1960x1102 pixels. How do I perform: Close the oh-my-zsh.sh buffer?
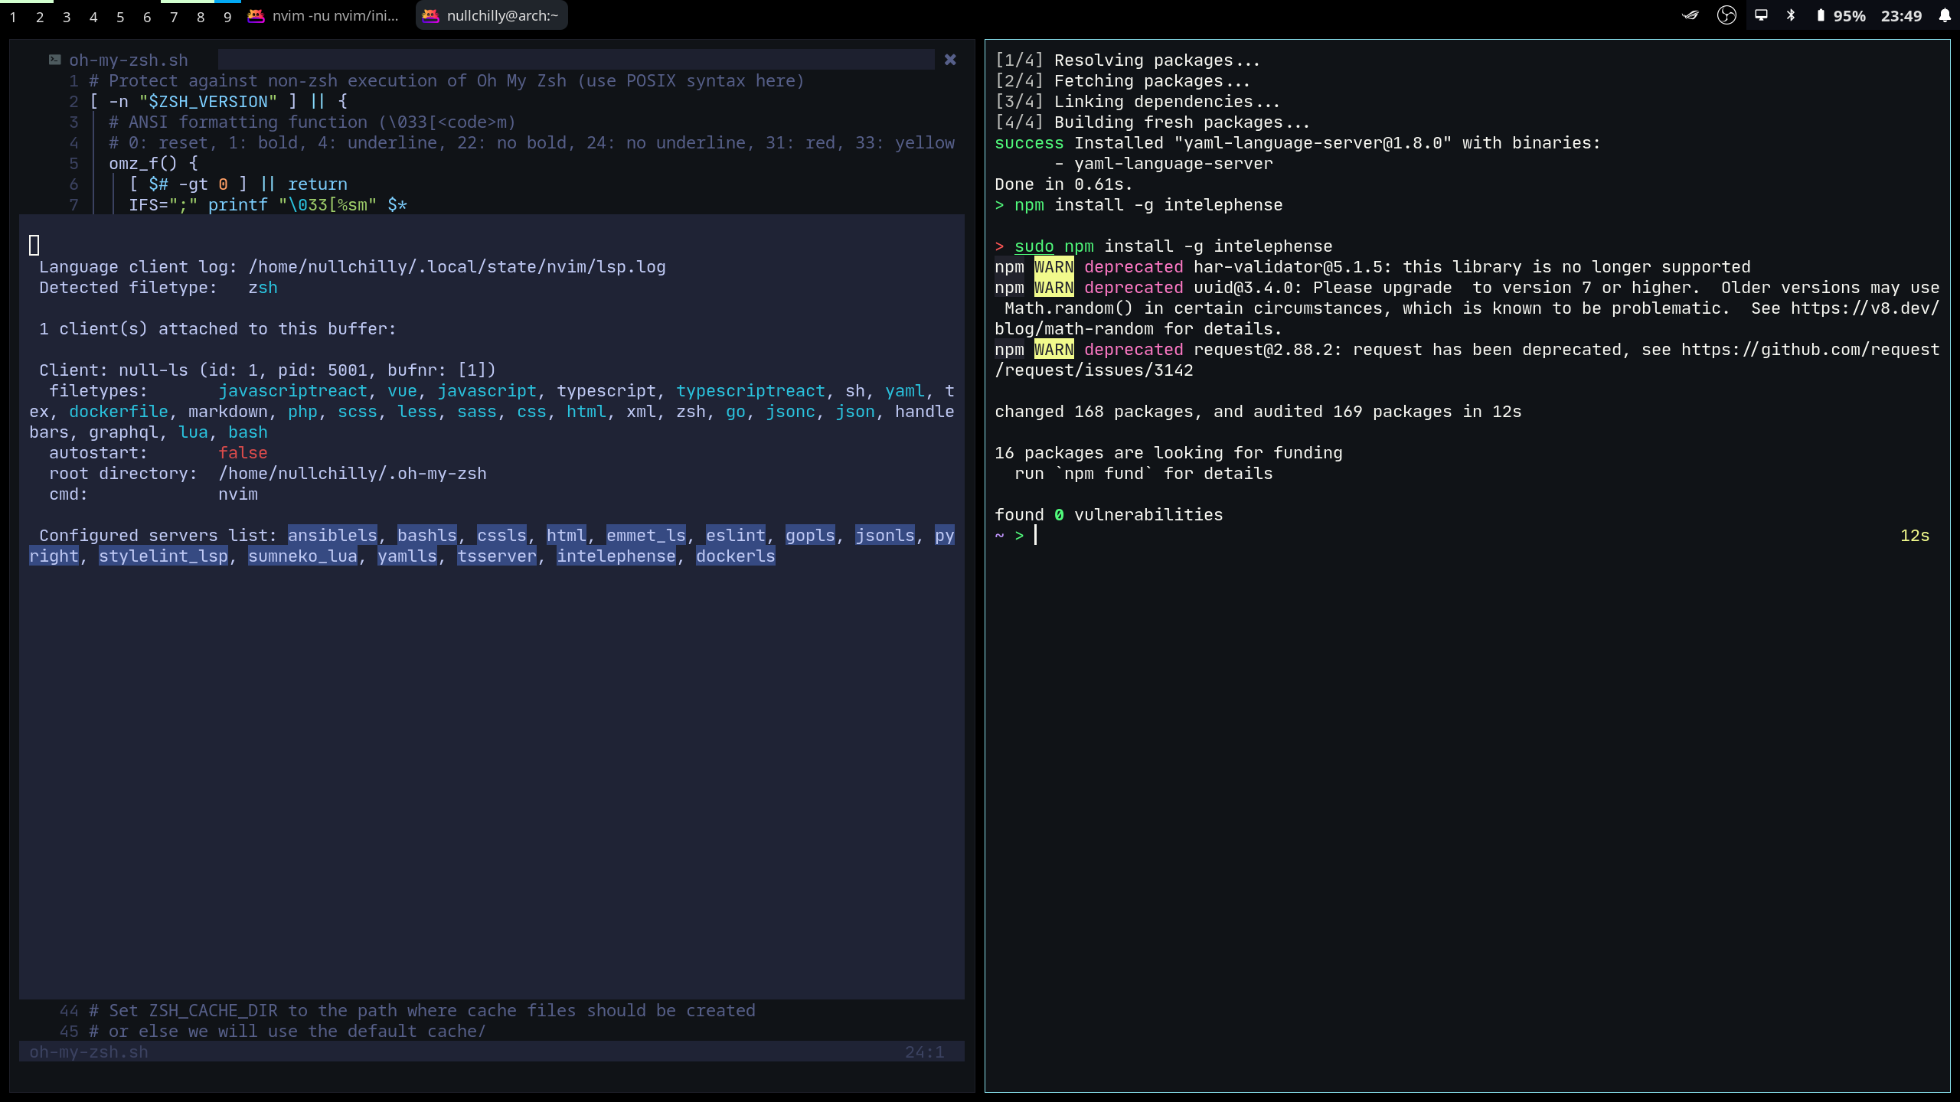point(949,59)
